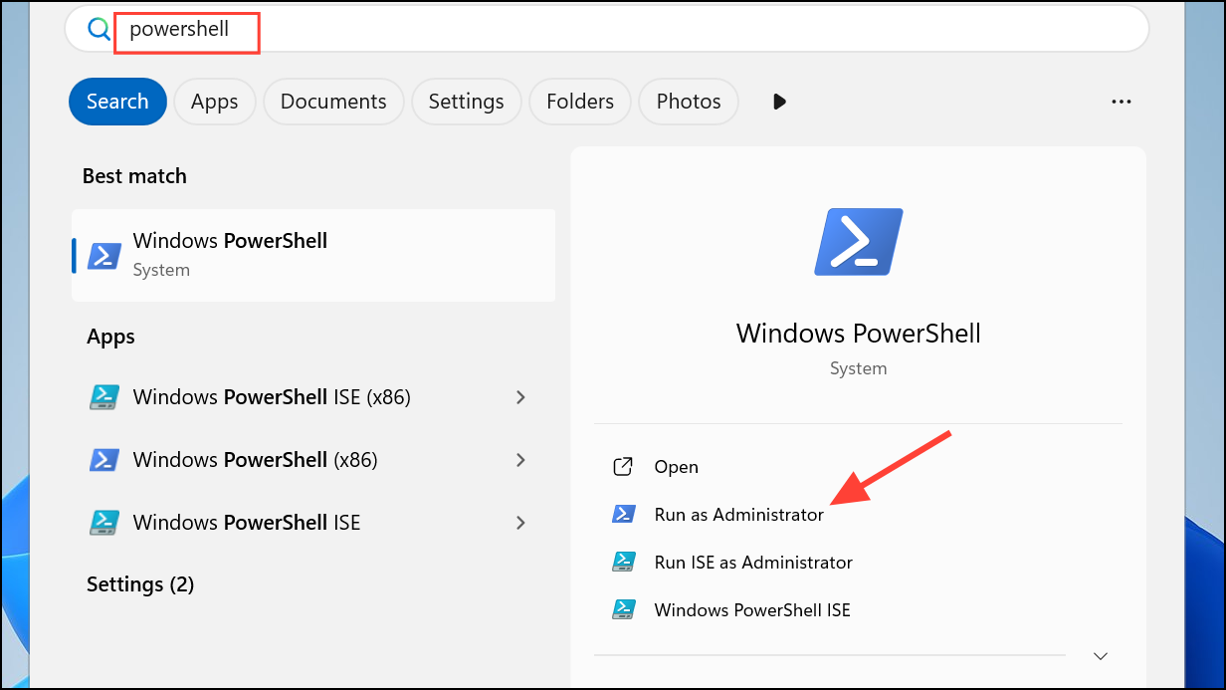Switch to the Documents filter tab
Screen dimensions: 1226x690
333,102
